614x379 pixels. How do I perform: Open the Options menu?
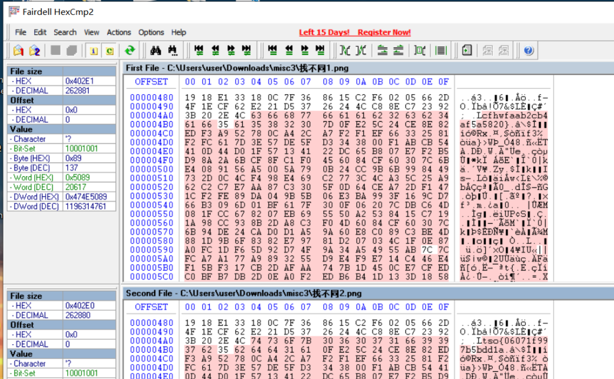[151, 32]
